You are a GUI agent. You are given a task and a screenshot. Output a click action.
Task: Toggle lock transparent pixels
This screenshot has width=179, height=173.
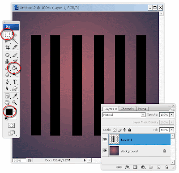tap(115, 130)
